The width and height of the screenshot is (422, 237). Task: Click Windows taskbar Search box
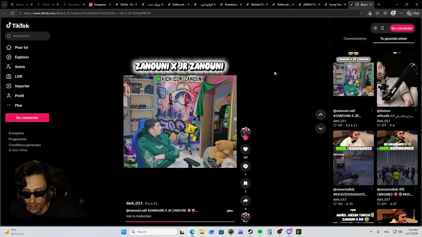[x=153, y=232]
